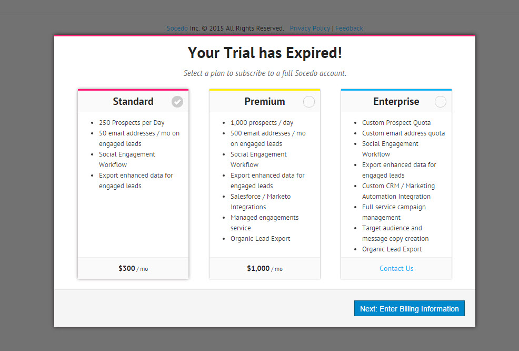Image resolution: width=519 pixels, height=351 pixels.
Task: Choose the Enterprise plan radio button
Action: click(x=441, y=102)
